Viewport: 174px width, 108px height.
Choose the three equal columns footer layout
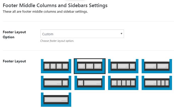tap(90, 66)
